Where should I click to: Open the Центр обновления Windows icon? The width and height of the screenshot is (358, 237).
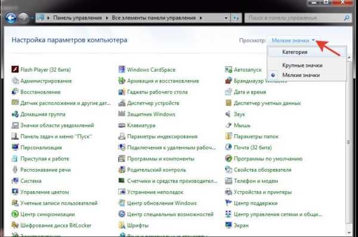[122, 203]
